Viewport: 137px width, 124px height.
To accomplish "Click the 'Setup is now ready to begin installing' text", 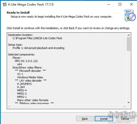I will [x=61, y=17].
